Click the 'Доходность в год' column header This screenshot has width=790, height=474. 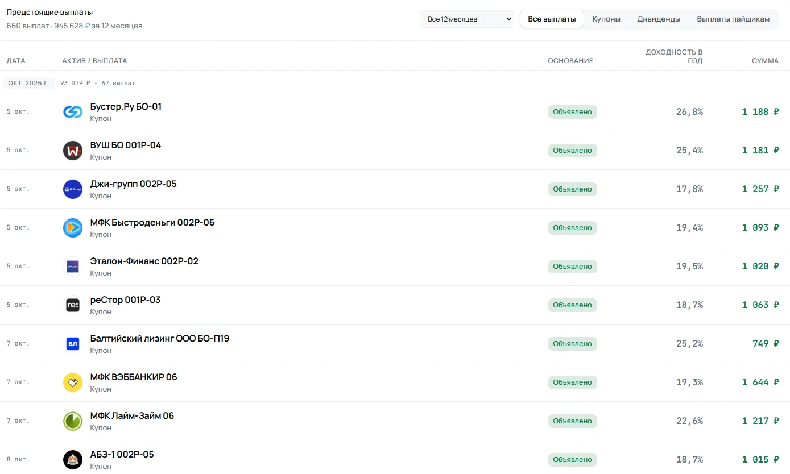pos(674,56)
